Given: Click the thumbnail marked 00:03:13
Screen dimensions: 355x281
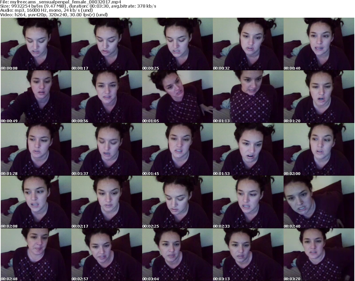Looking at the screenshot, I should click(x=248, y=255).
